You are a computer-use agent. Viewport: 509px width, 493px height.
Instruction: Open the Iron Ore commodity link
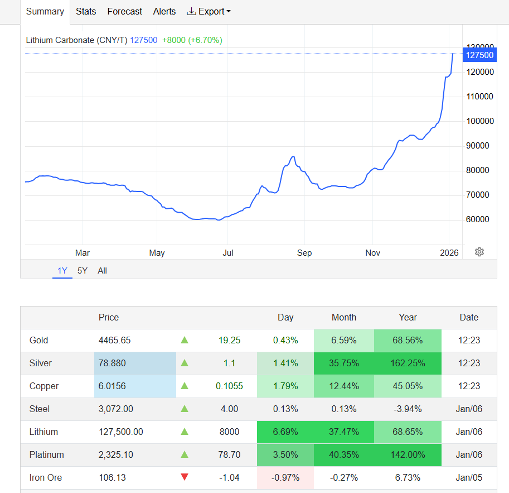[x=46, y=477]
